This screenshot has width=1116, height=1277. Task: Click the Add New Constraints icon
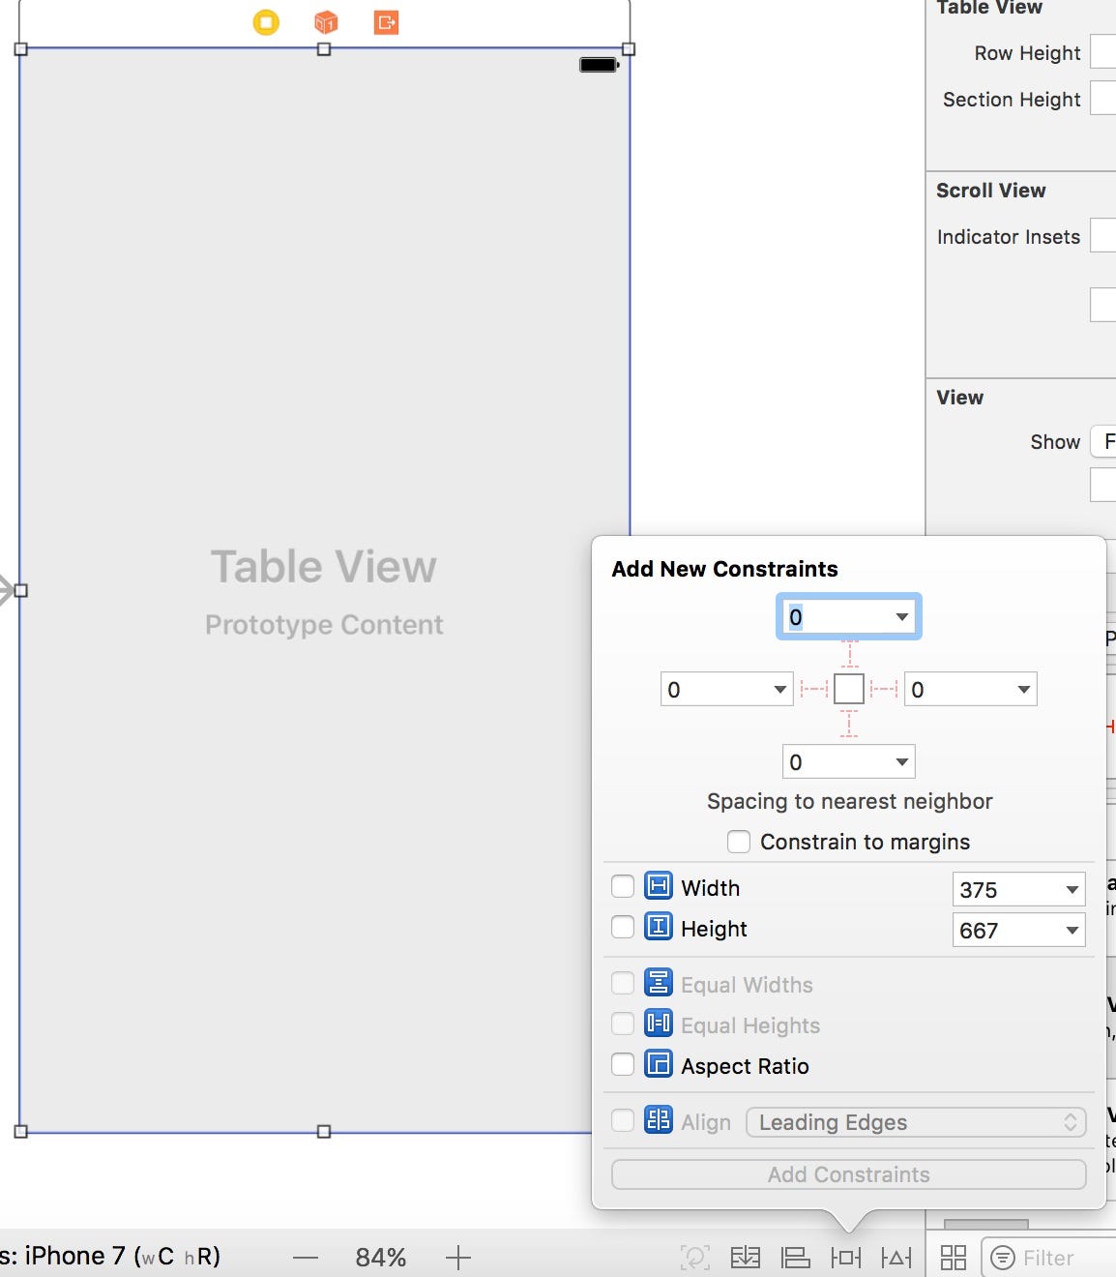point(845,1258)
